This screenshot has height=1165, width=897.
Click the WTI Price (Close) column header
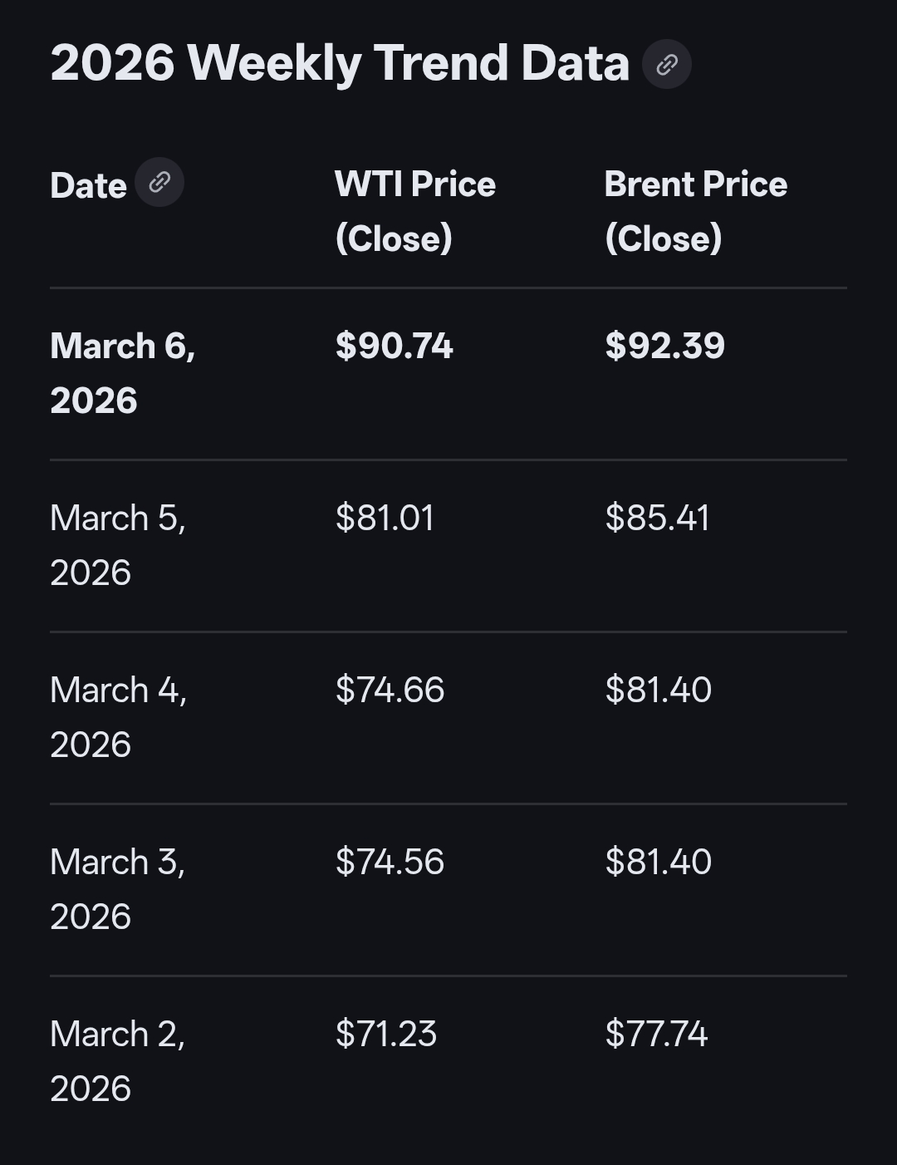coord(415,211)
